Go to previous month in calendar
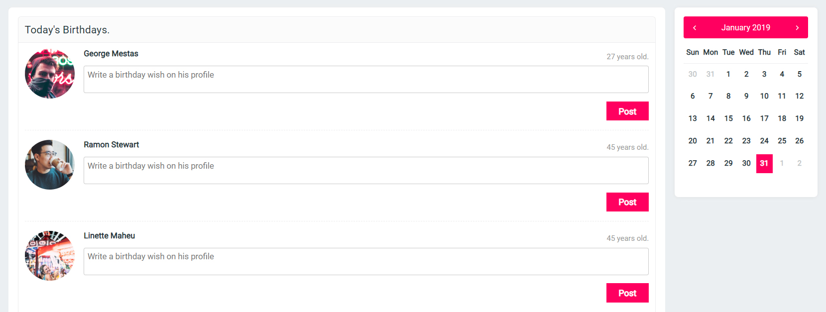 (x=695, y=28)
